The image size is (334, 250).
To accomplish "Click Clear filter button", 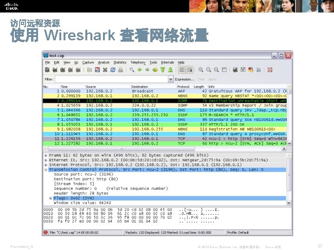I will tap(201, 79).
